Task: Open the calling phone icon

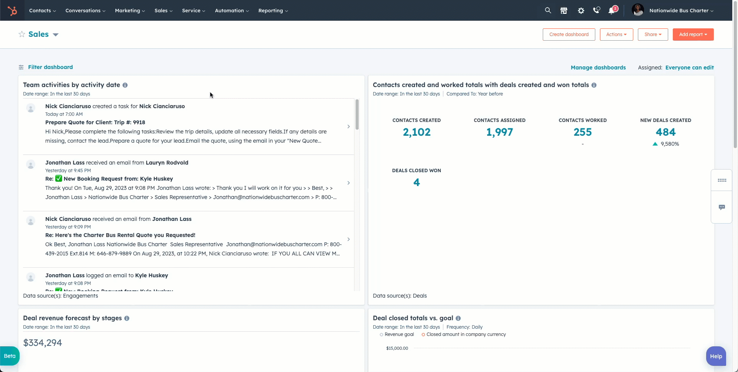Action: (x=596, y=11)
